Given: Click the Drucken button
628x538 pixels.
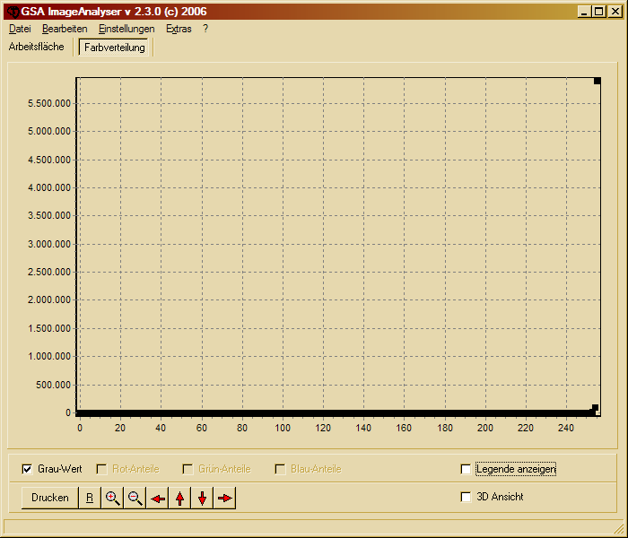Looking at the screenshot, I should coord(50,498).
